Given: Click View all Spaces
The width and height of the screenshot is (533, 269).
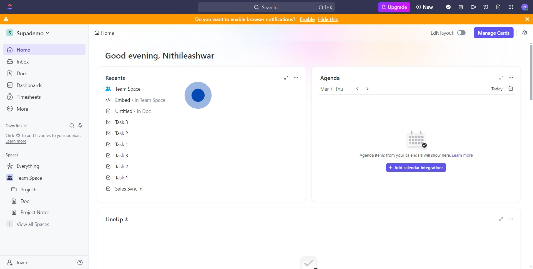Looking at the screenshot, I should coord(33,224).
